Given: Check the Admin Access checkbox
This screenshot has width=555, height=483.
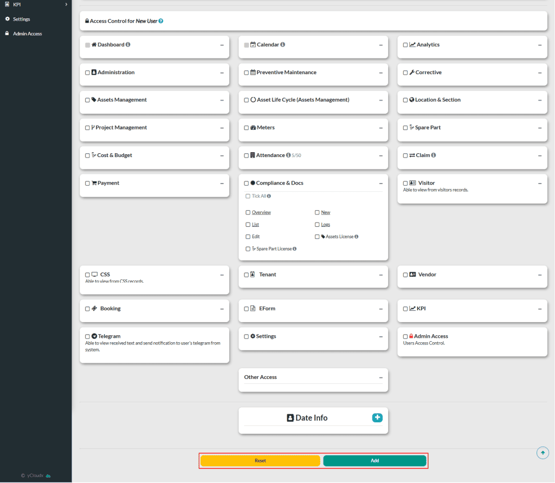Looking at the screenshot, I should tap(405, 336).
